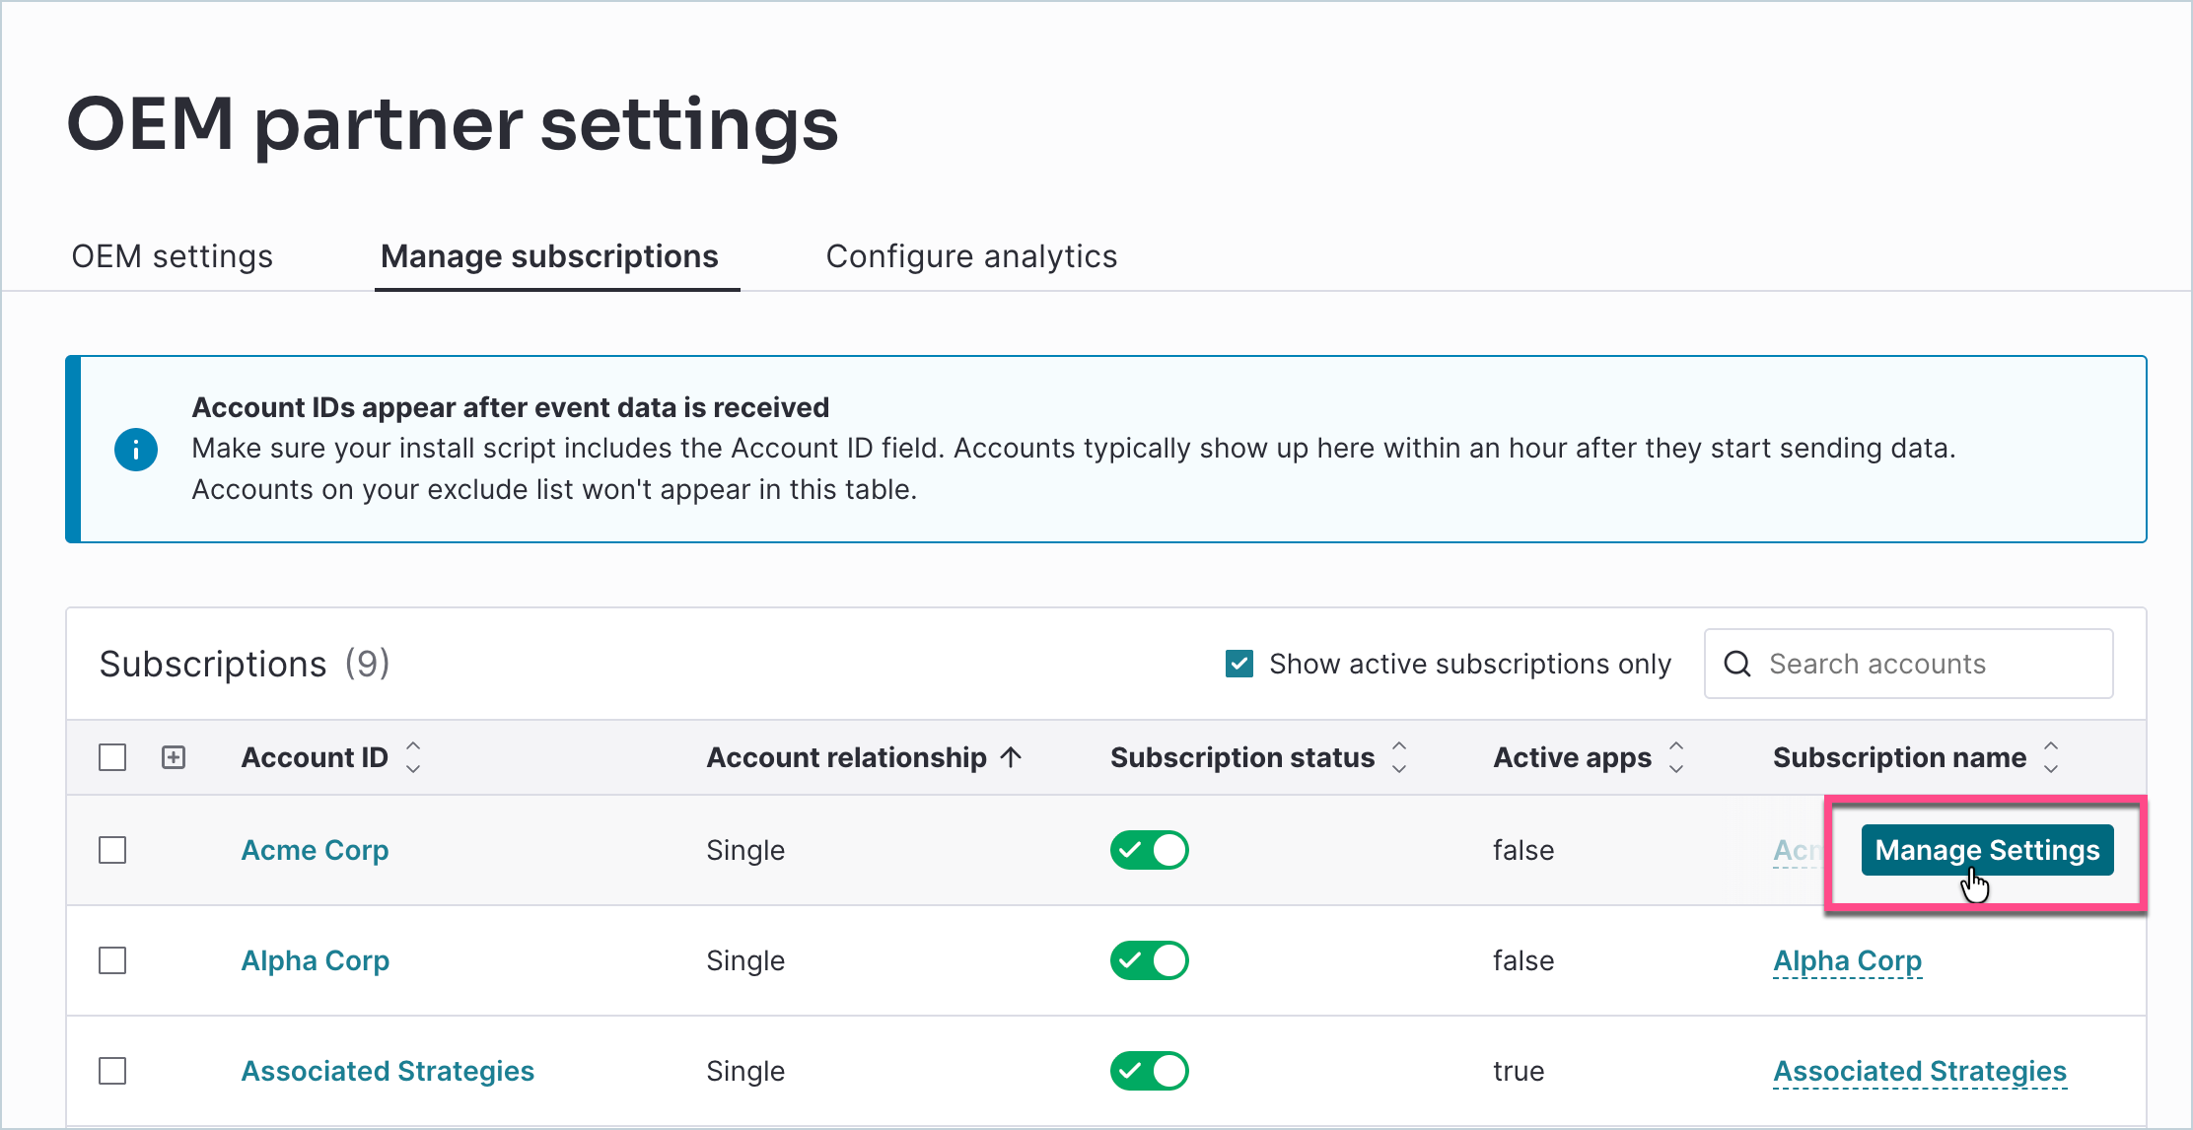Click Alpha Corp's false active apps value

1523,960
